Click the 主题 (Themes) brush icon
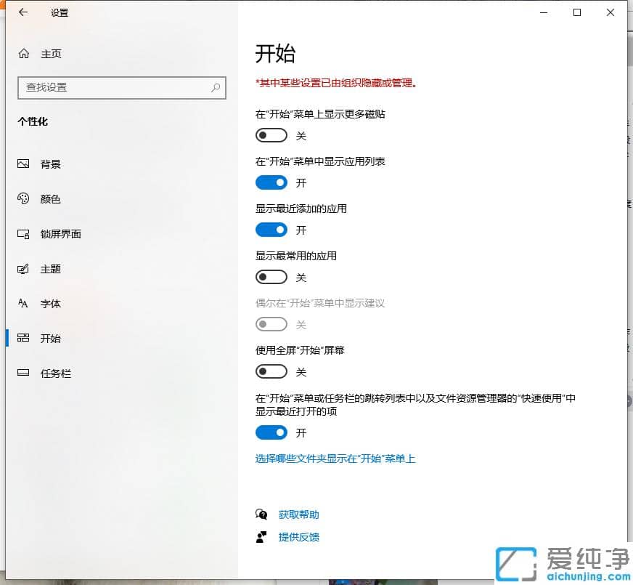633x585 pixels. click(x=22, y=268)
